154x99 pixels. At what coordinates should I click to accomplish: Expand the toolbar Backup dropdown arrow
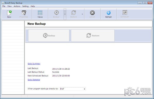(65, 14)
